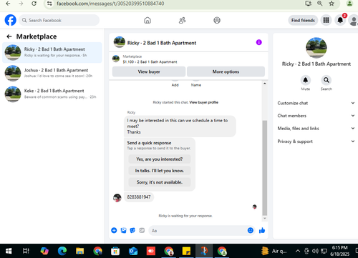Open the Windows Start menu
The height and width of the screenshot is (258, 358).
tap(9, 251)
